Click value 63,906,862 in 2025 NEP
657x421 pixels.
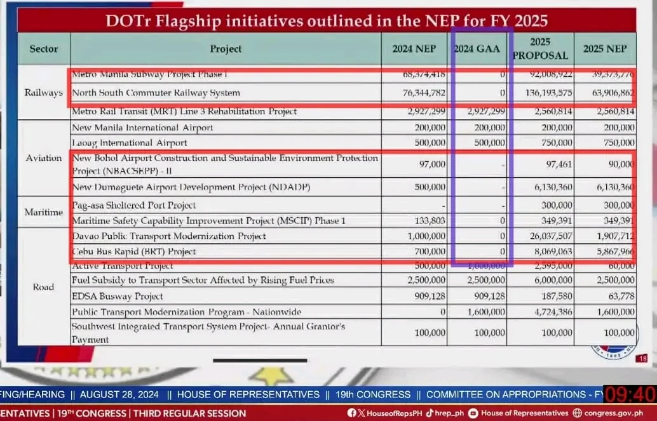pos(613,93)
